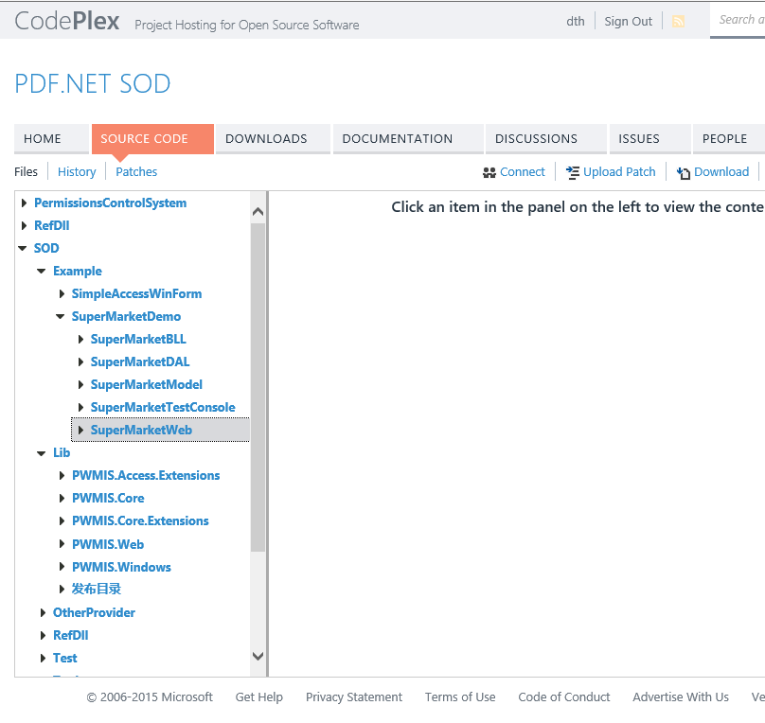765x723 pixels.
Task: Expand the 发布目录 folder arrow
Action: pyautogui.click(x=62, y=590)
